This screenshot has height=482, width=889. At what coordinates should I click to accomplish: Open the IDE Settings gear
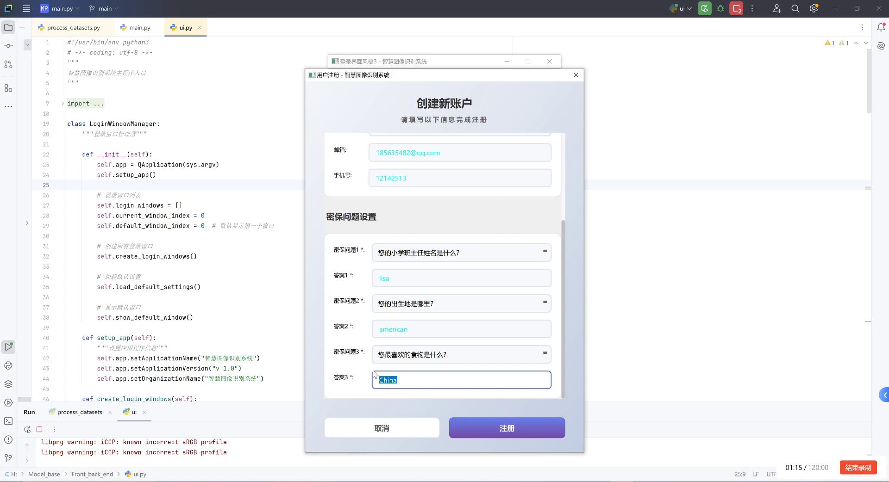click(x=814, y=8)
